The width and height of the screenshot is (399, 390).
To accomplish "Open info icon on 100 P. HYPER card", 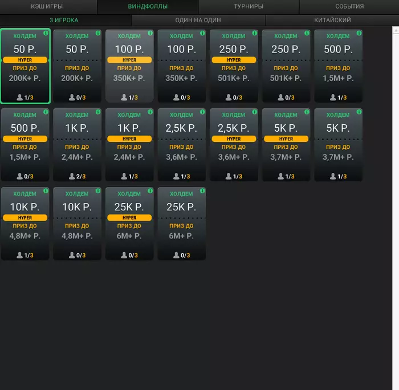I will (150, 33).
